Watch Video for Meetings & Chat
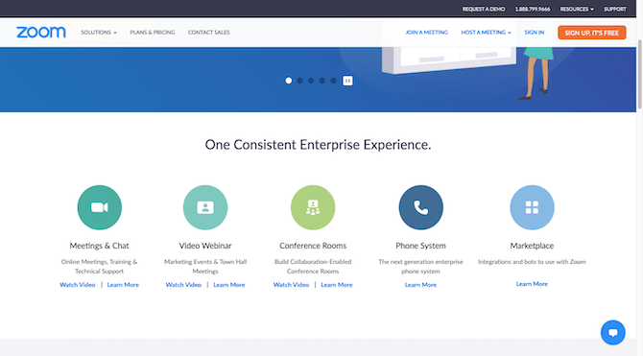 click(77, 285)
